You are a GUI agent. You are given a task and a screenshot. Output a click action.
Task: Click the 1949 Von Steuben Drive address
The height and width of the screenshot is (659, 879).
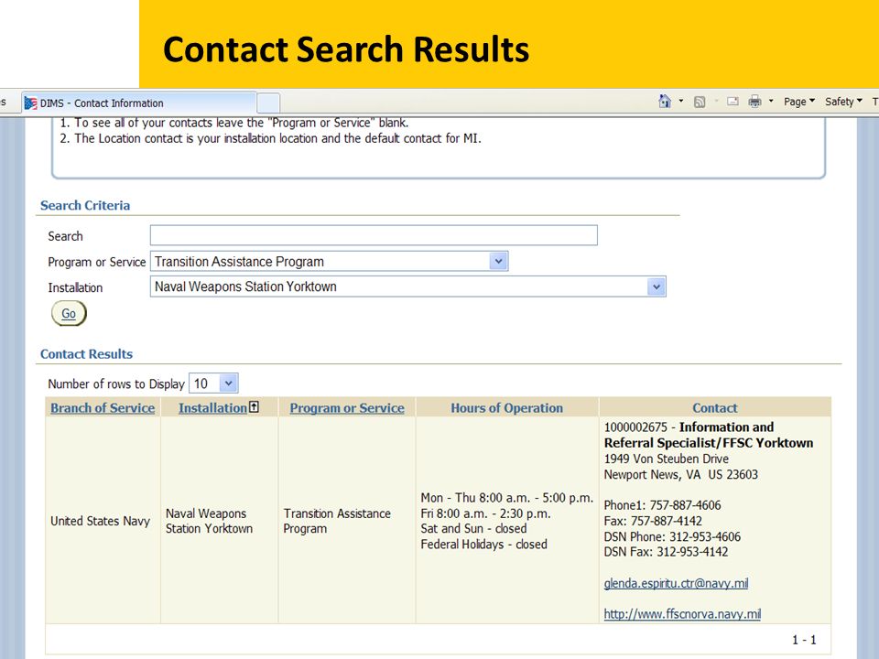tap(666, 459)
